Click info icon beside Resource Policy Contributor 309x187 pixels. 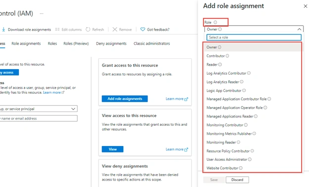pos(252,151)
